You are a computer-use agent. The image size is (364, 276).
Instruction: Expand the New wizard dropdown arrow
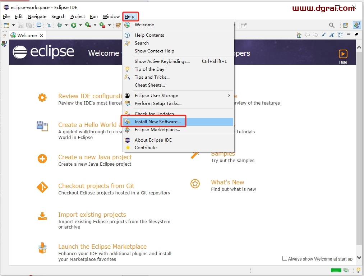click(13, 25)
